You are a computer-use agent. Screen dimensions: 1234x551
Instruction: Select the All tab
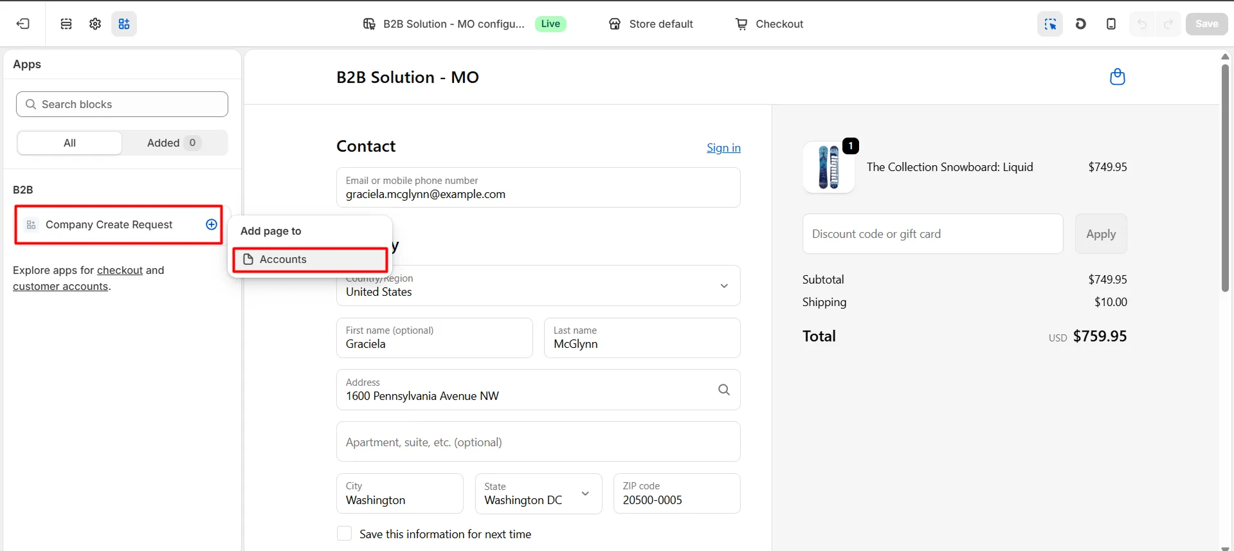(x=69, y=143)
